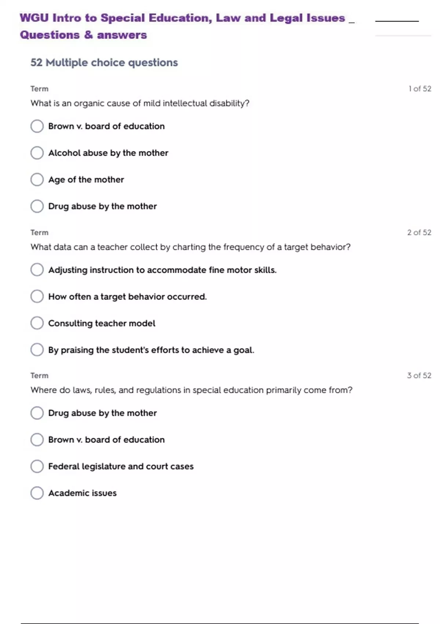Choose 'Age of the mother' answer
The image size is (440, 624).
pyautogui.click(x=37, y=179)
